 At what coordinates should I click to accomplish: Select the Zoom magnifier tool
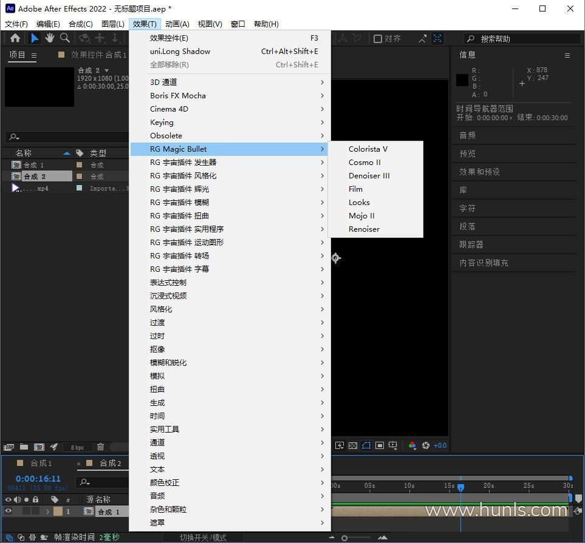tap(65, 38)
